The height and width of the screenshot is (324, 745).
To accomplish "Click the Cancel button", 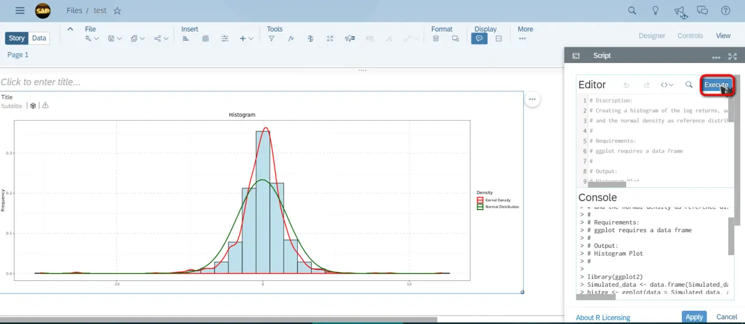I will point(726,317).
